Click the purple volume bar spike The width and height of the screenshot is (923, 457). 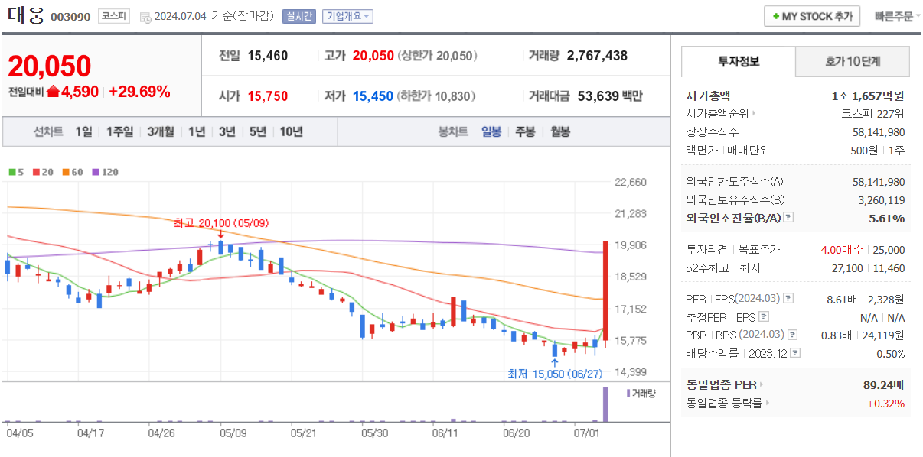coord(605,404)
